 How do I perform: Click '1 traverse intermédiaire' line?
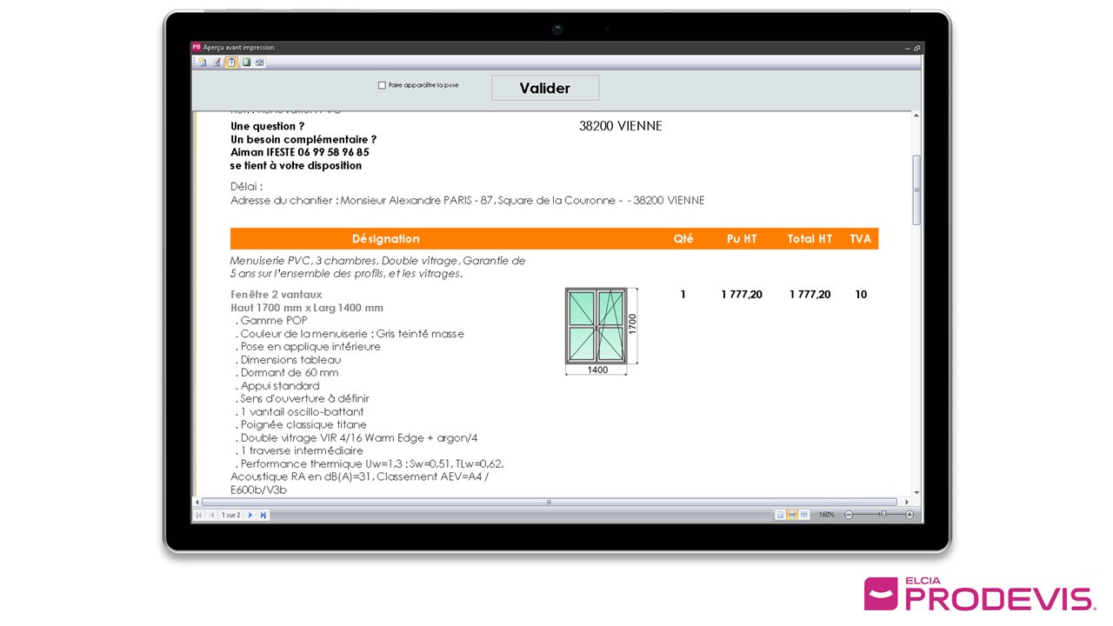tap(299, 451)
